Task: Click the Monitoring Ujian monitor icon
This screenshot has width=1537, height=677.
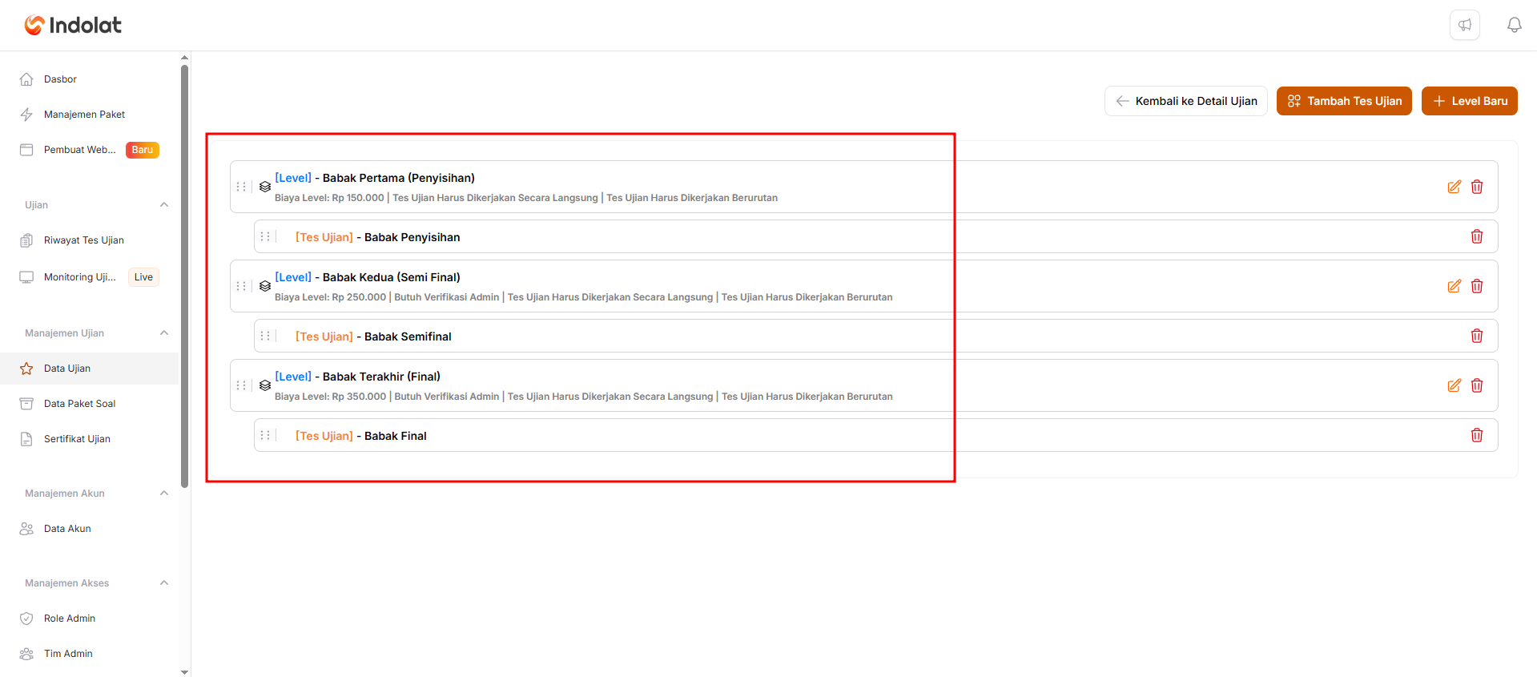Action: (26, 277)
